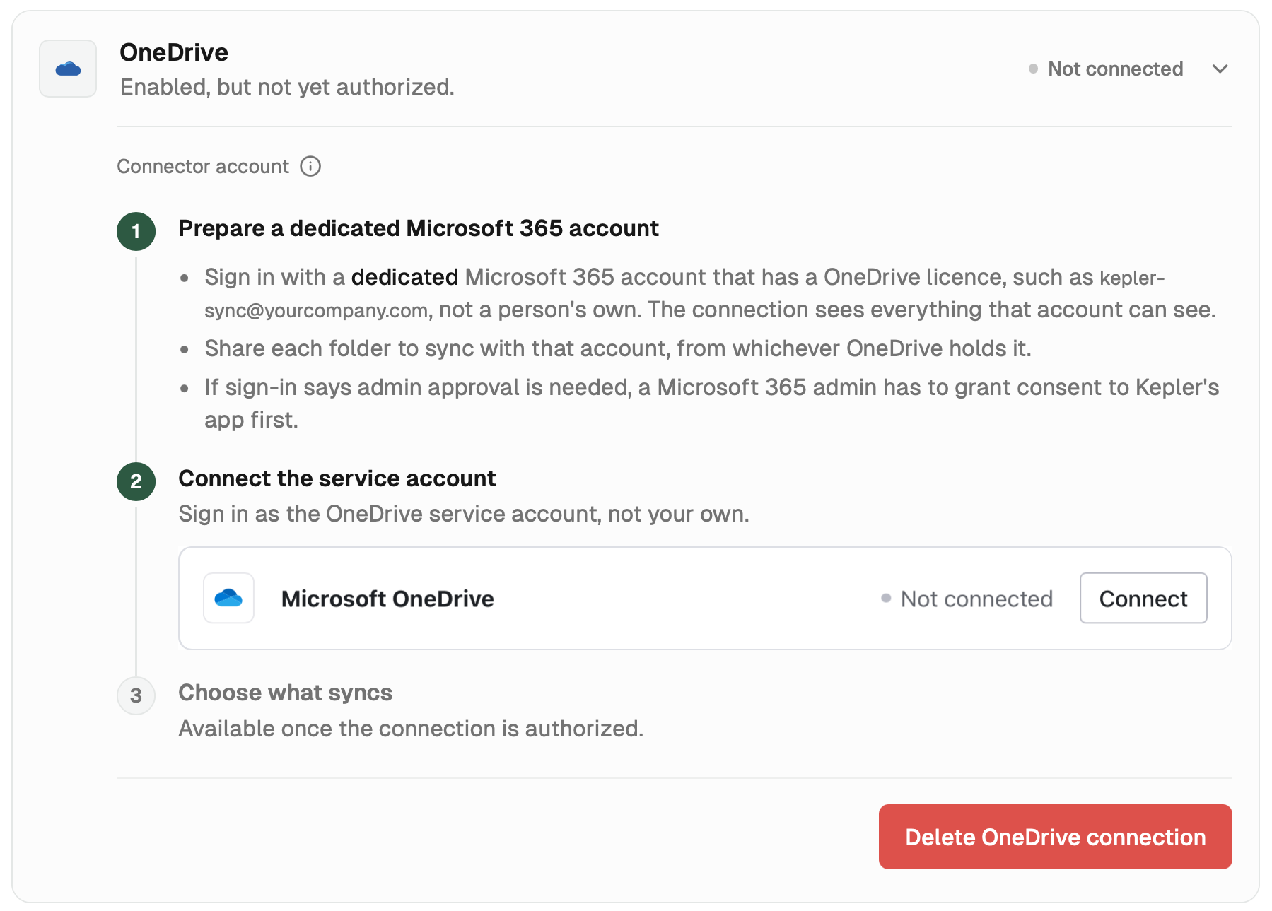
Task: Click the 'Choose what syncs' heading
Action: (285, 693)
